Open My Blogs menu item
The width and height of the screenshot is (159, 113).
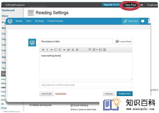(x=39, y=21)
